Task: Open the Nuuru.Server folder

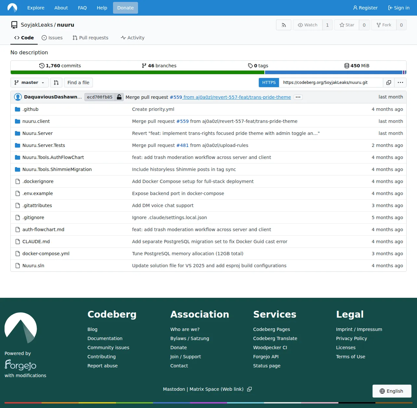Action: 37,133
